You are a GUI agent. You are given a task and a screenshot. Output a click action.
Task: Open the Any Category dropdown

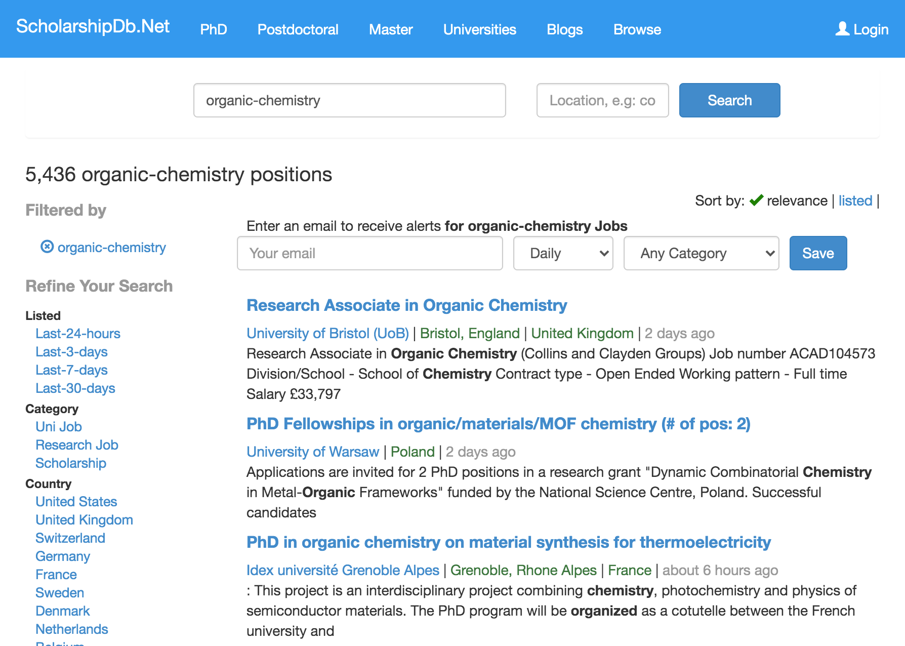click(701, 253)
